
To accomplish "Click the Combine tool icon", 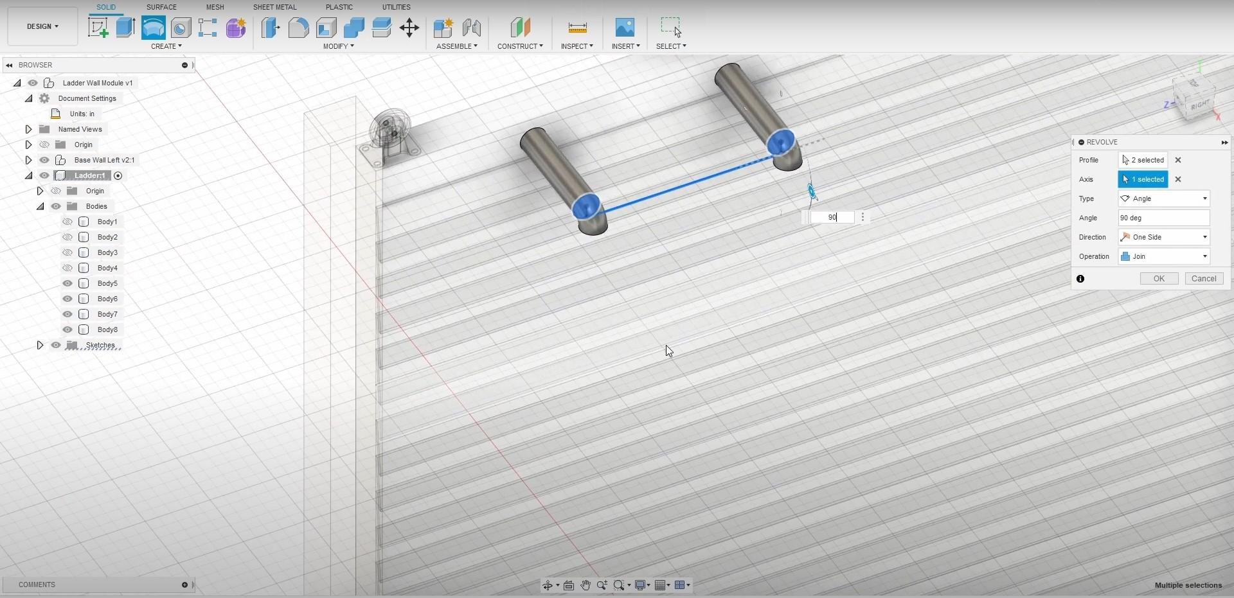I will point(353,28).
